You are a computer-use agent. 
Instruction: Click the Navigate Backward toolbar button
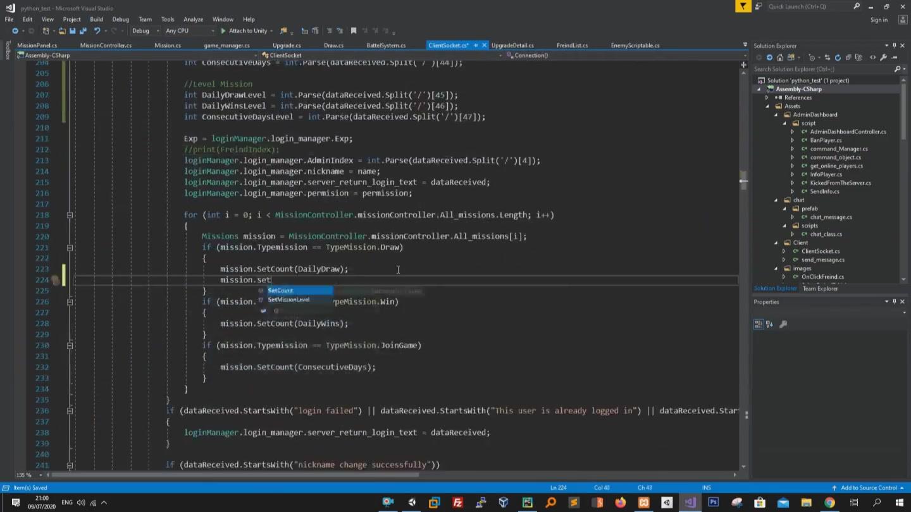(x=15, y=31)
